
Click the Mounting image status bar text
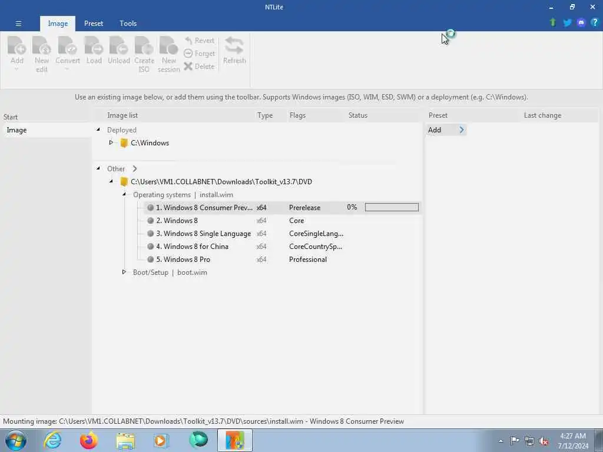[203, 421]
